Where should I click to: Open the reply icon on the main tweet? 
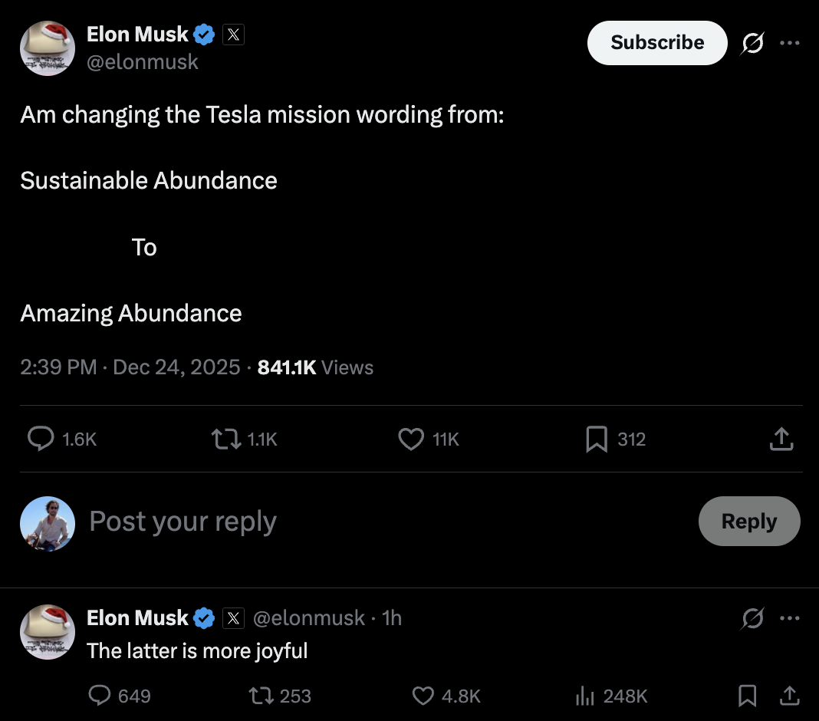[x=41, y=439]
